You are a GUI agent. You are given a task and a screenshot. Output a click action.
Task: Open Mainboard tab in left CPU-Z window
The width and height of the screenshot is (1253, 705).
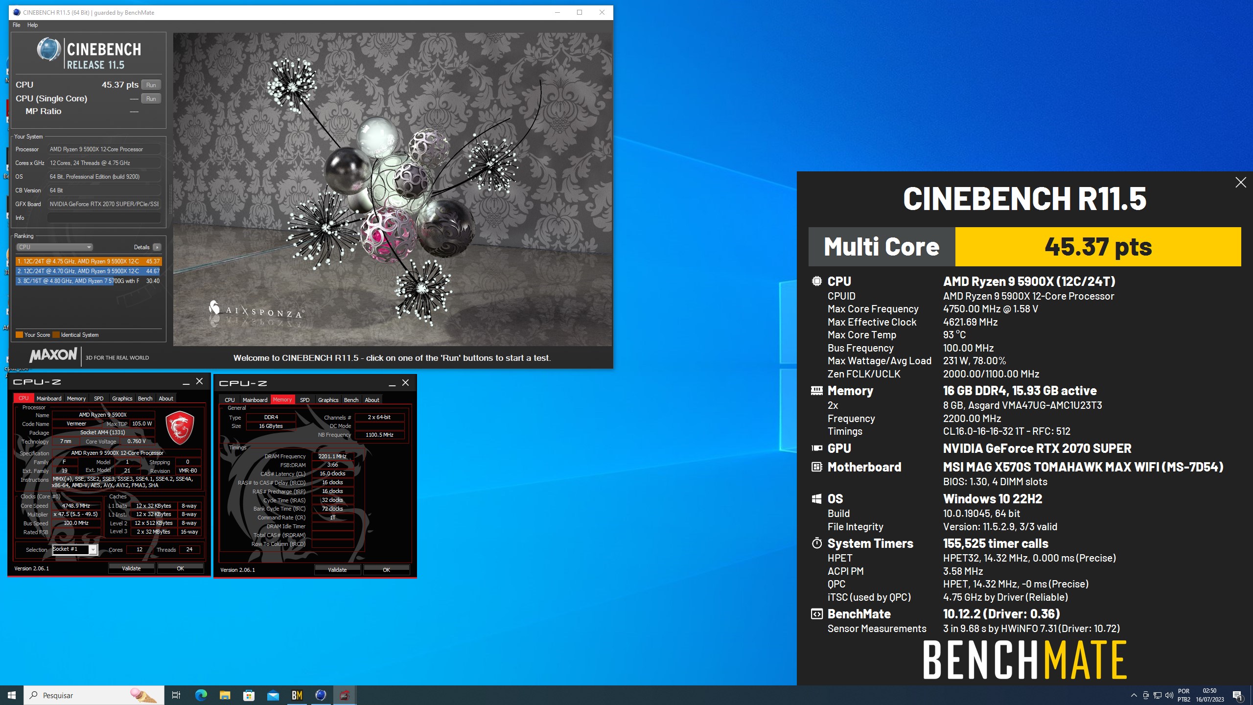tap(49, 399)
